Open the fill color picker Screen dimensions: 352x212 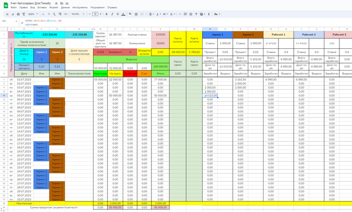129,14
